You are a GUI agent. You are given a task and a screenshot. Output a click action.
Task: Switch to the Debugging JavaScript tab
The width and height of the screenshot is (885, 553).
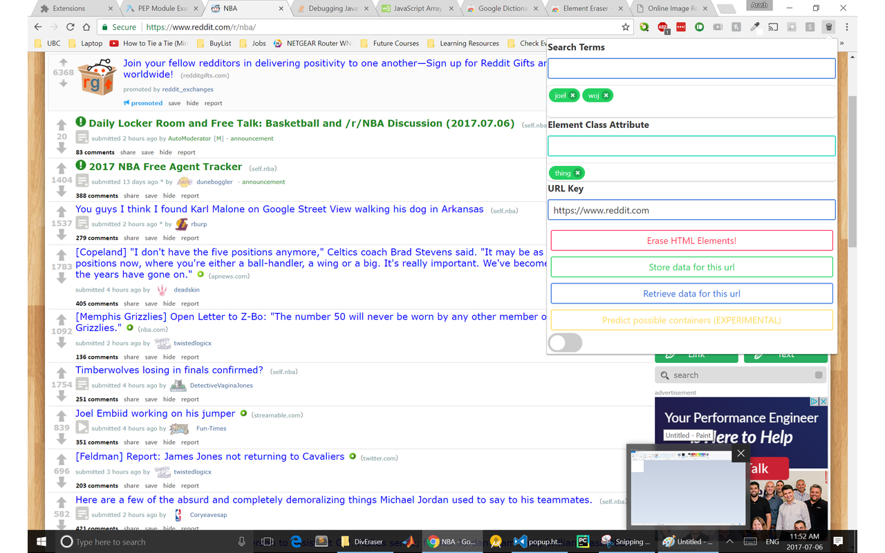pos(331,8)
